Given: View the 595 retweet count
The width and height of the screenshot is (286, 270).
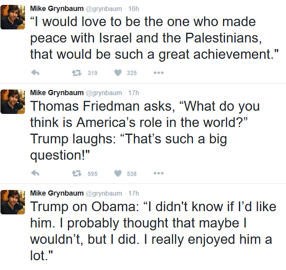Looking at the screenshot, I should click(93, 174).
